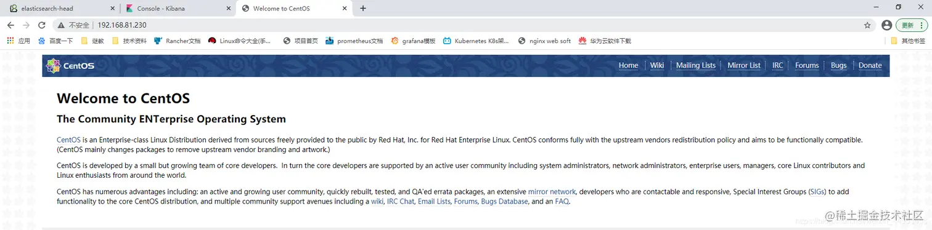
Task: Click the apps grid icon in the bookmarks bar
Action: point(10,41)
